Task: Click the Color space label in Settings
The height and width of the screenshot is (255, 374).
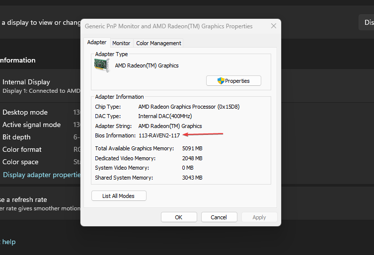Action: (x=20, y=162)
